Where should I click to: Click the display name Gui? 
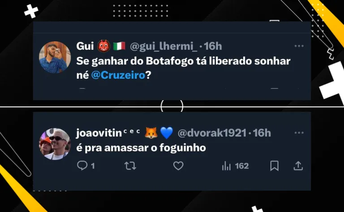click(x=85, y=46)
